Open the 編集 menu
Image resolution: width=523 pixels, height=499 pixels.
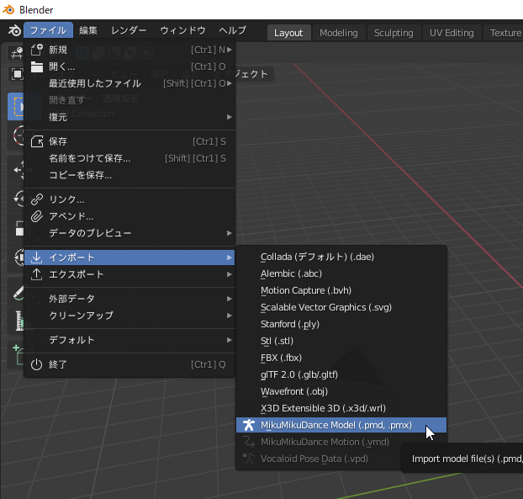click(x=88, y=30)
